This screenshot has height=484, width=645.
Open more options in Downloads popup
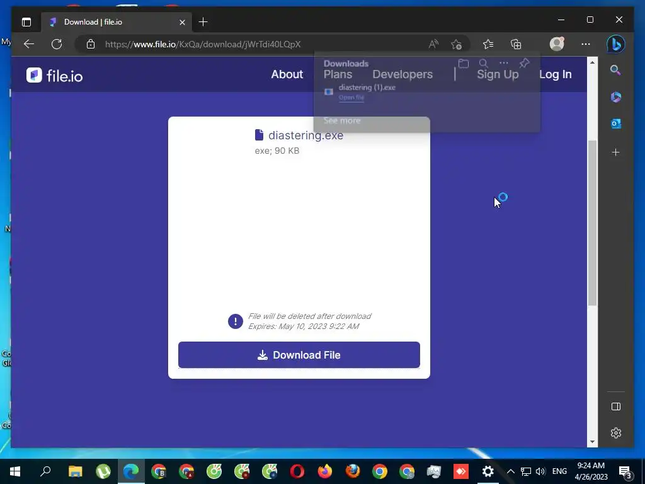[x=503, y=64]
